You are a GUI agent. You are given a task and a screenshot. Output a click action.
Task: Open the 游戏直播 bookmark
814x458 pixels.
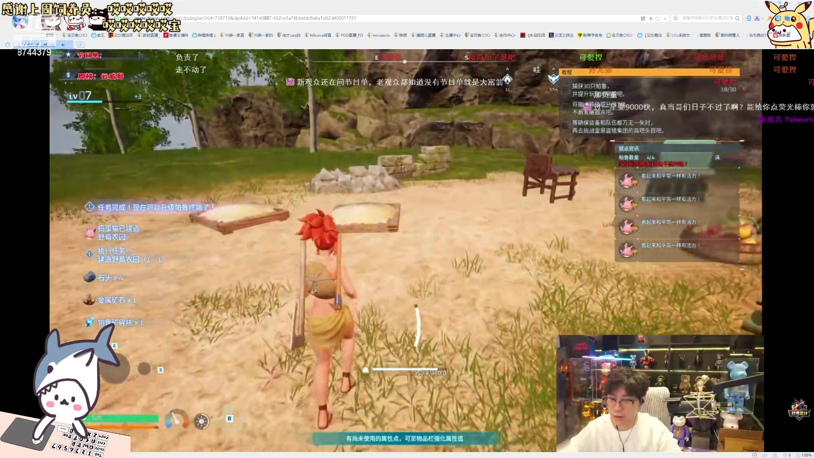click(148, 35)
